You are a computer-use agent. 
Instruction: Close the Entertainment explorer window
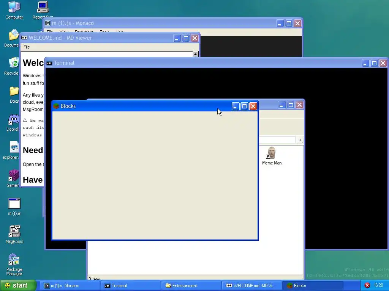[299, 105]
